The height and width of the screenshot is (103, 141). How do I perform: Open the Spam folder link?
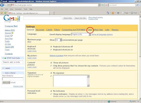9,47
